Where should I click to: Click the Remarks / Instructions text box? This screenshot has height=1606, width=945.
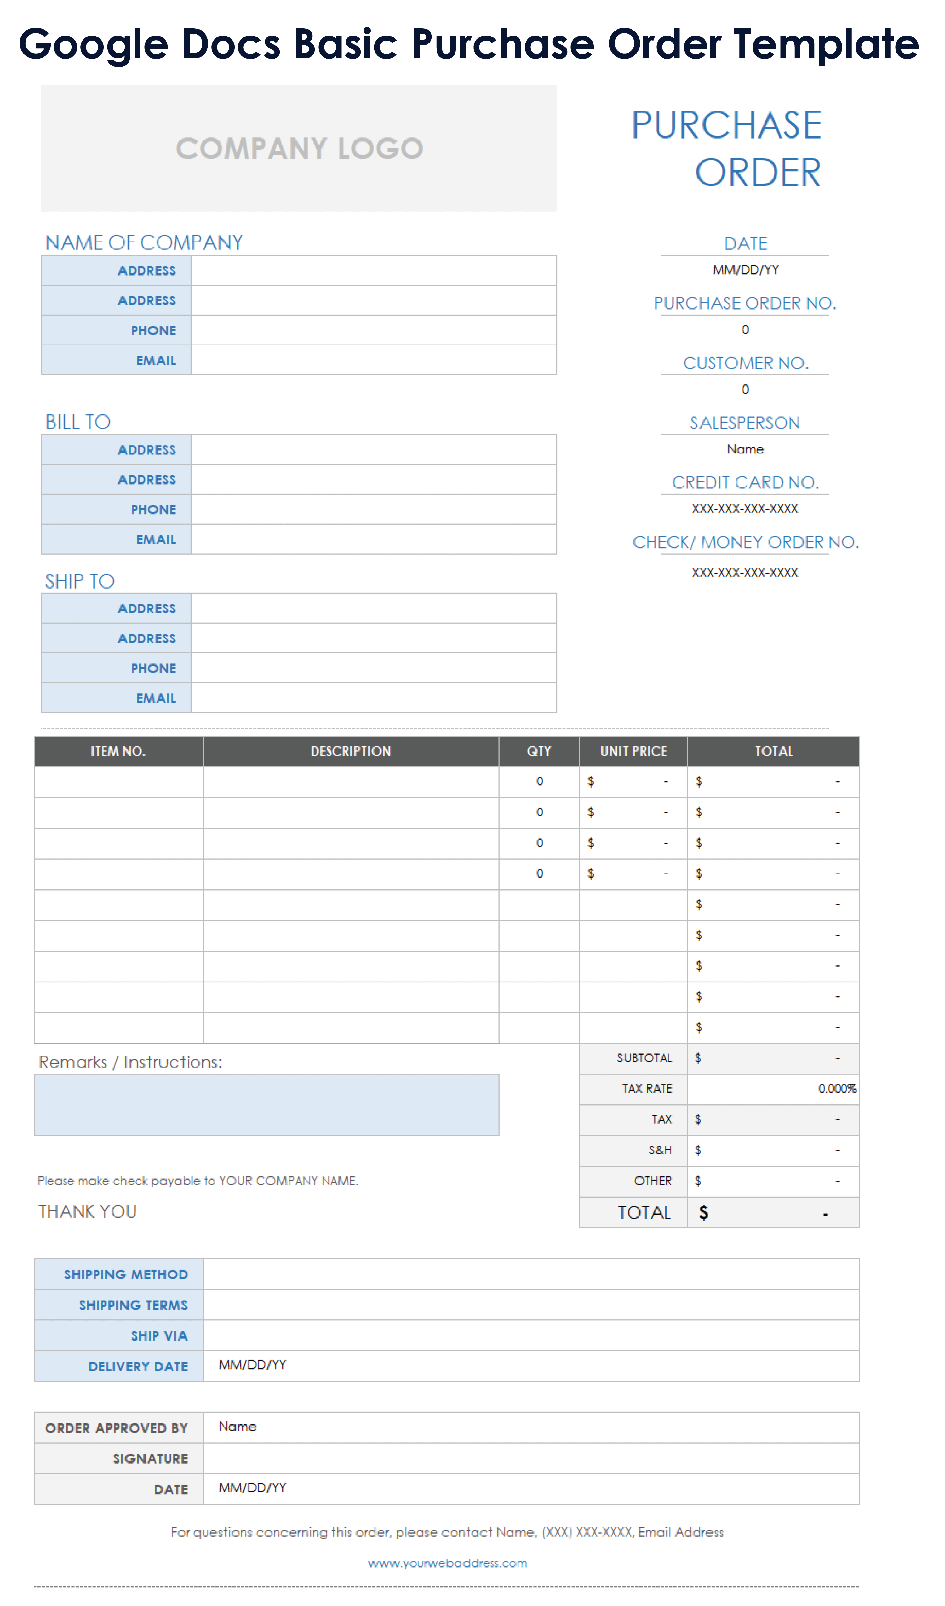[x=266, y=1105]
